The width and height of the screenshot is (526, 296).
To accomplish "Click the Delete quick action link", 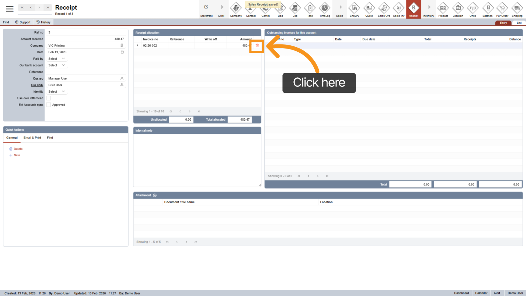I will tap(18, 149).
